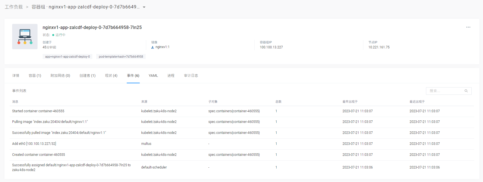Open the 创建者 (1) tab
483x182 pixels.
[x=87, y=76]
